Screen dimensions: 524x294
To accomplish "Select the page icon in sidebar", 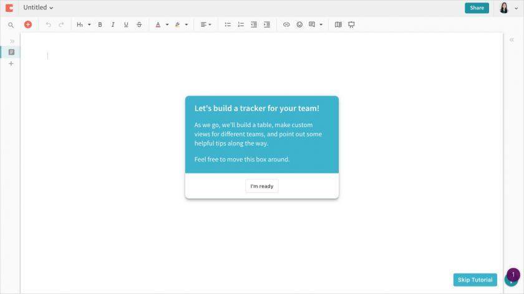I will pyautogui.click(x=11, y=52).
